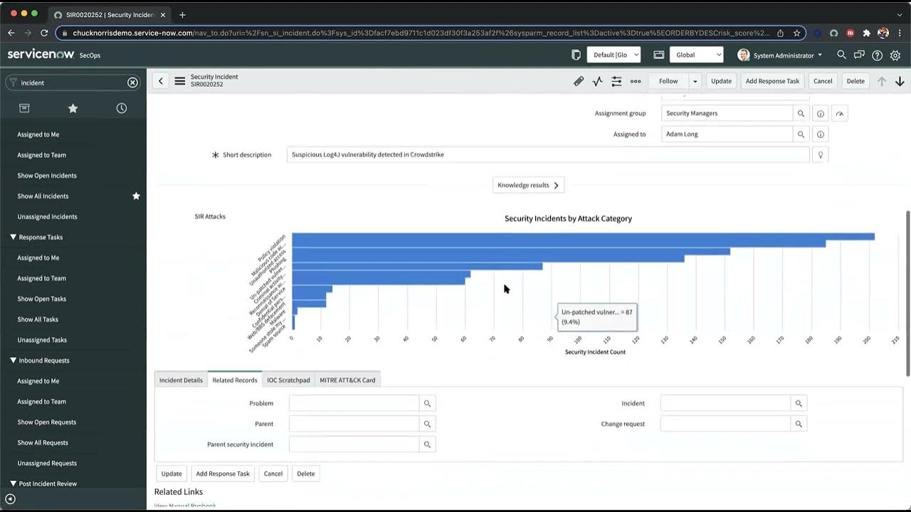The image size is (911, 512).
Task: Reload the browser page
Action: (44, 33)
